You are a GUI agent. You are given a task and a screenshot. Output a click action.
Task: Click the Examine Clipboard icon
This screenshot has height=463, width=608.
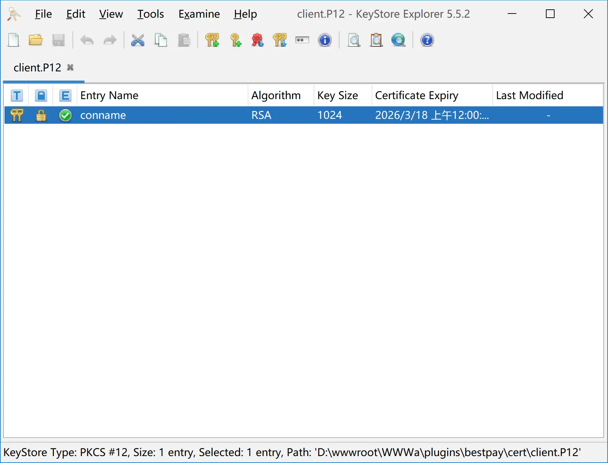376,40
